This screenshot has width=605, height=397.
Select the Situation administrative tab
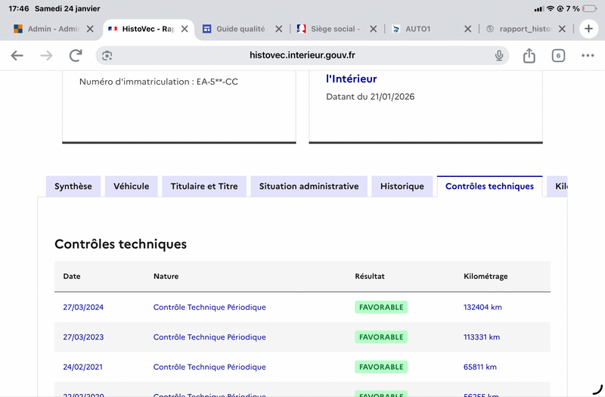pyautogui.click(x=309, y=186)
